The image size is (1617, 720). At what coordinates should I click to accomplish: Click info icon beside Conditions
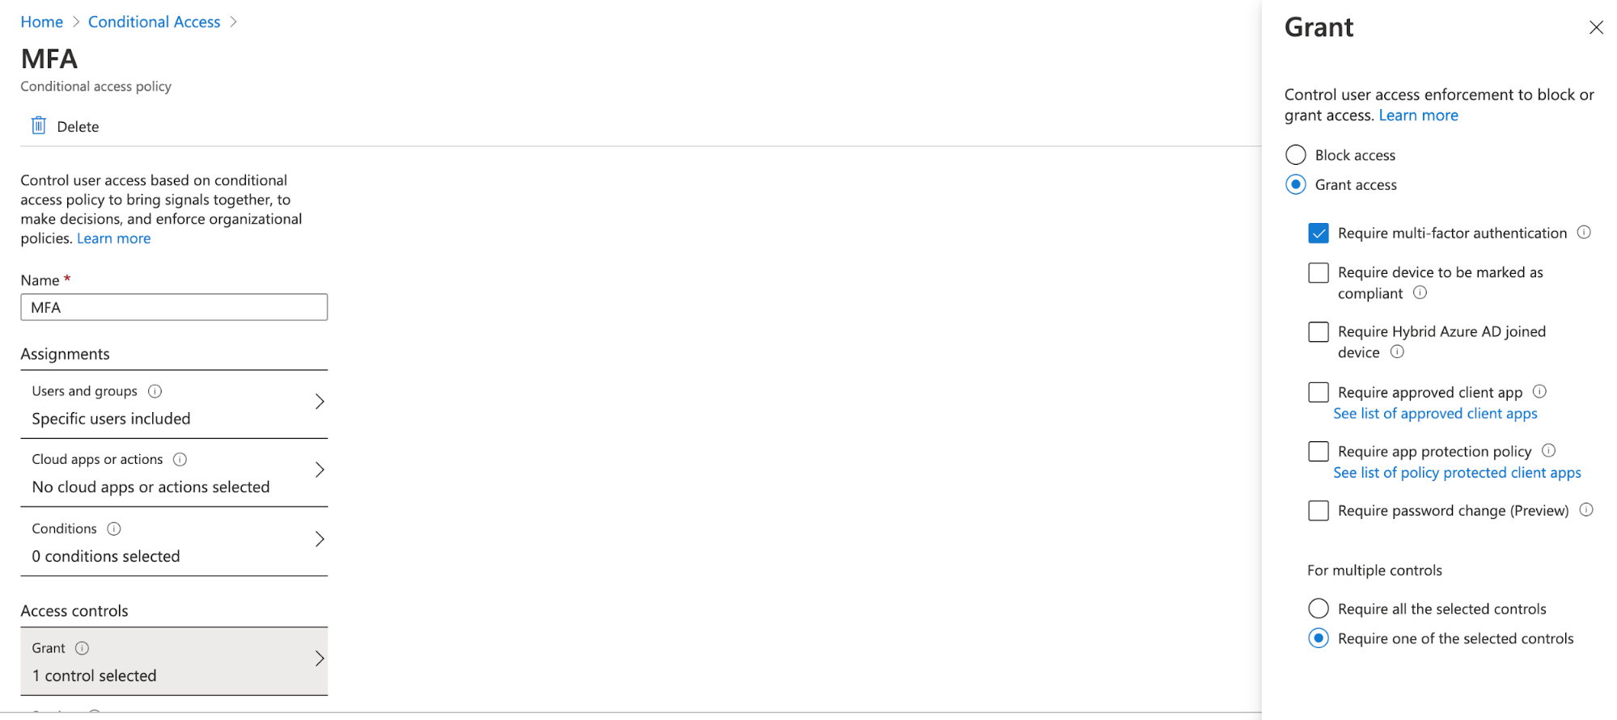click(114, 528)
